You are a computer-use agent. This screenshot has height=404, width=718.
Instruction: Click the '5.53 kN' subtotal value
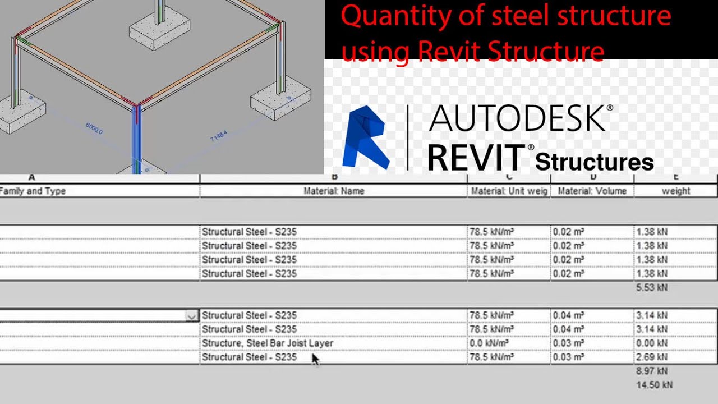(x=652, y=287)
